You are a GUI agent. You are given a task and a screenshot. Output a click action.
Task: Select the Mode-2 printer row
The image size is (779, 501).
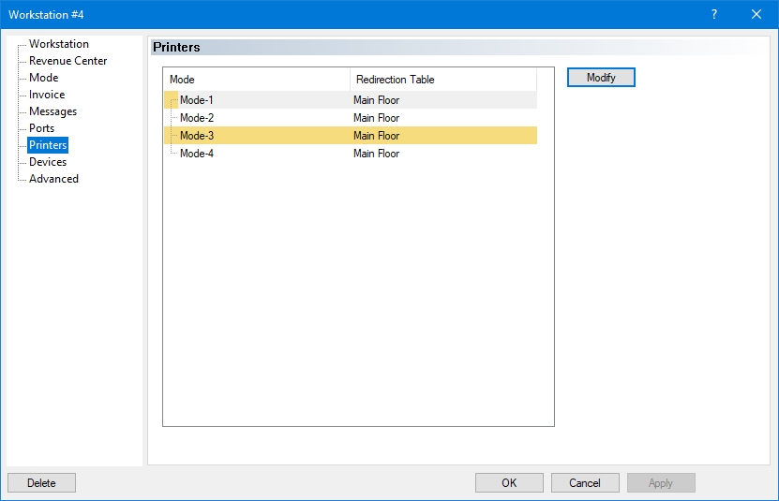(197, 118)
